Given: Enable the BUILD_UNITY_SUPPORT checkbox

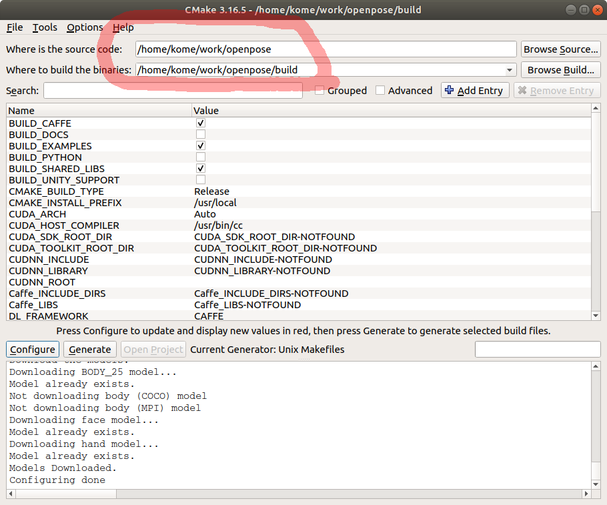Looking at the screenshot, I should 200,179.
